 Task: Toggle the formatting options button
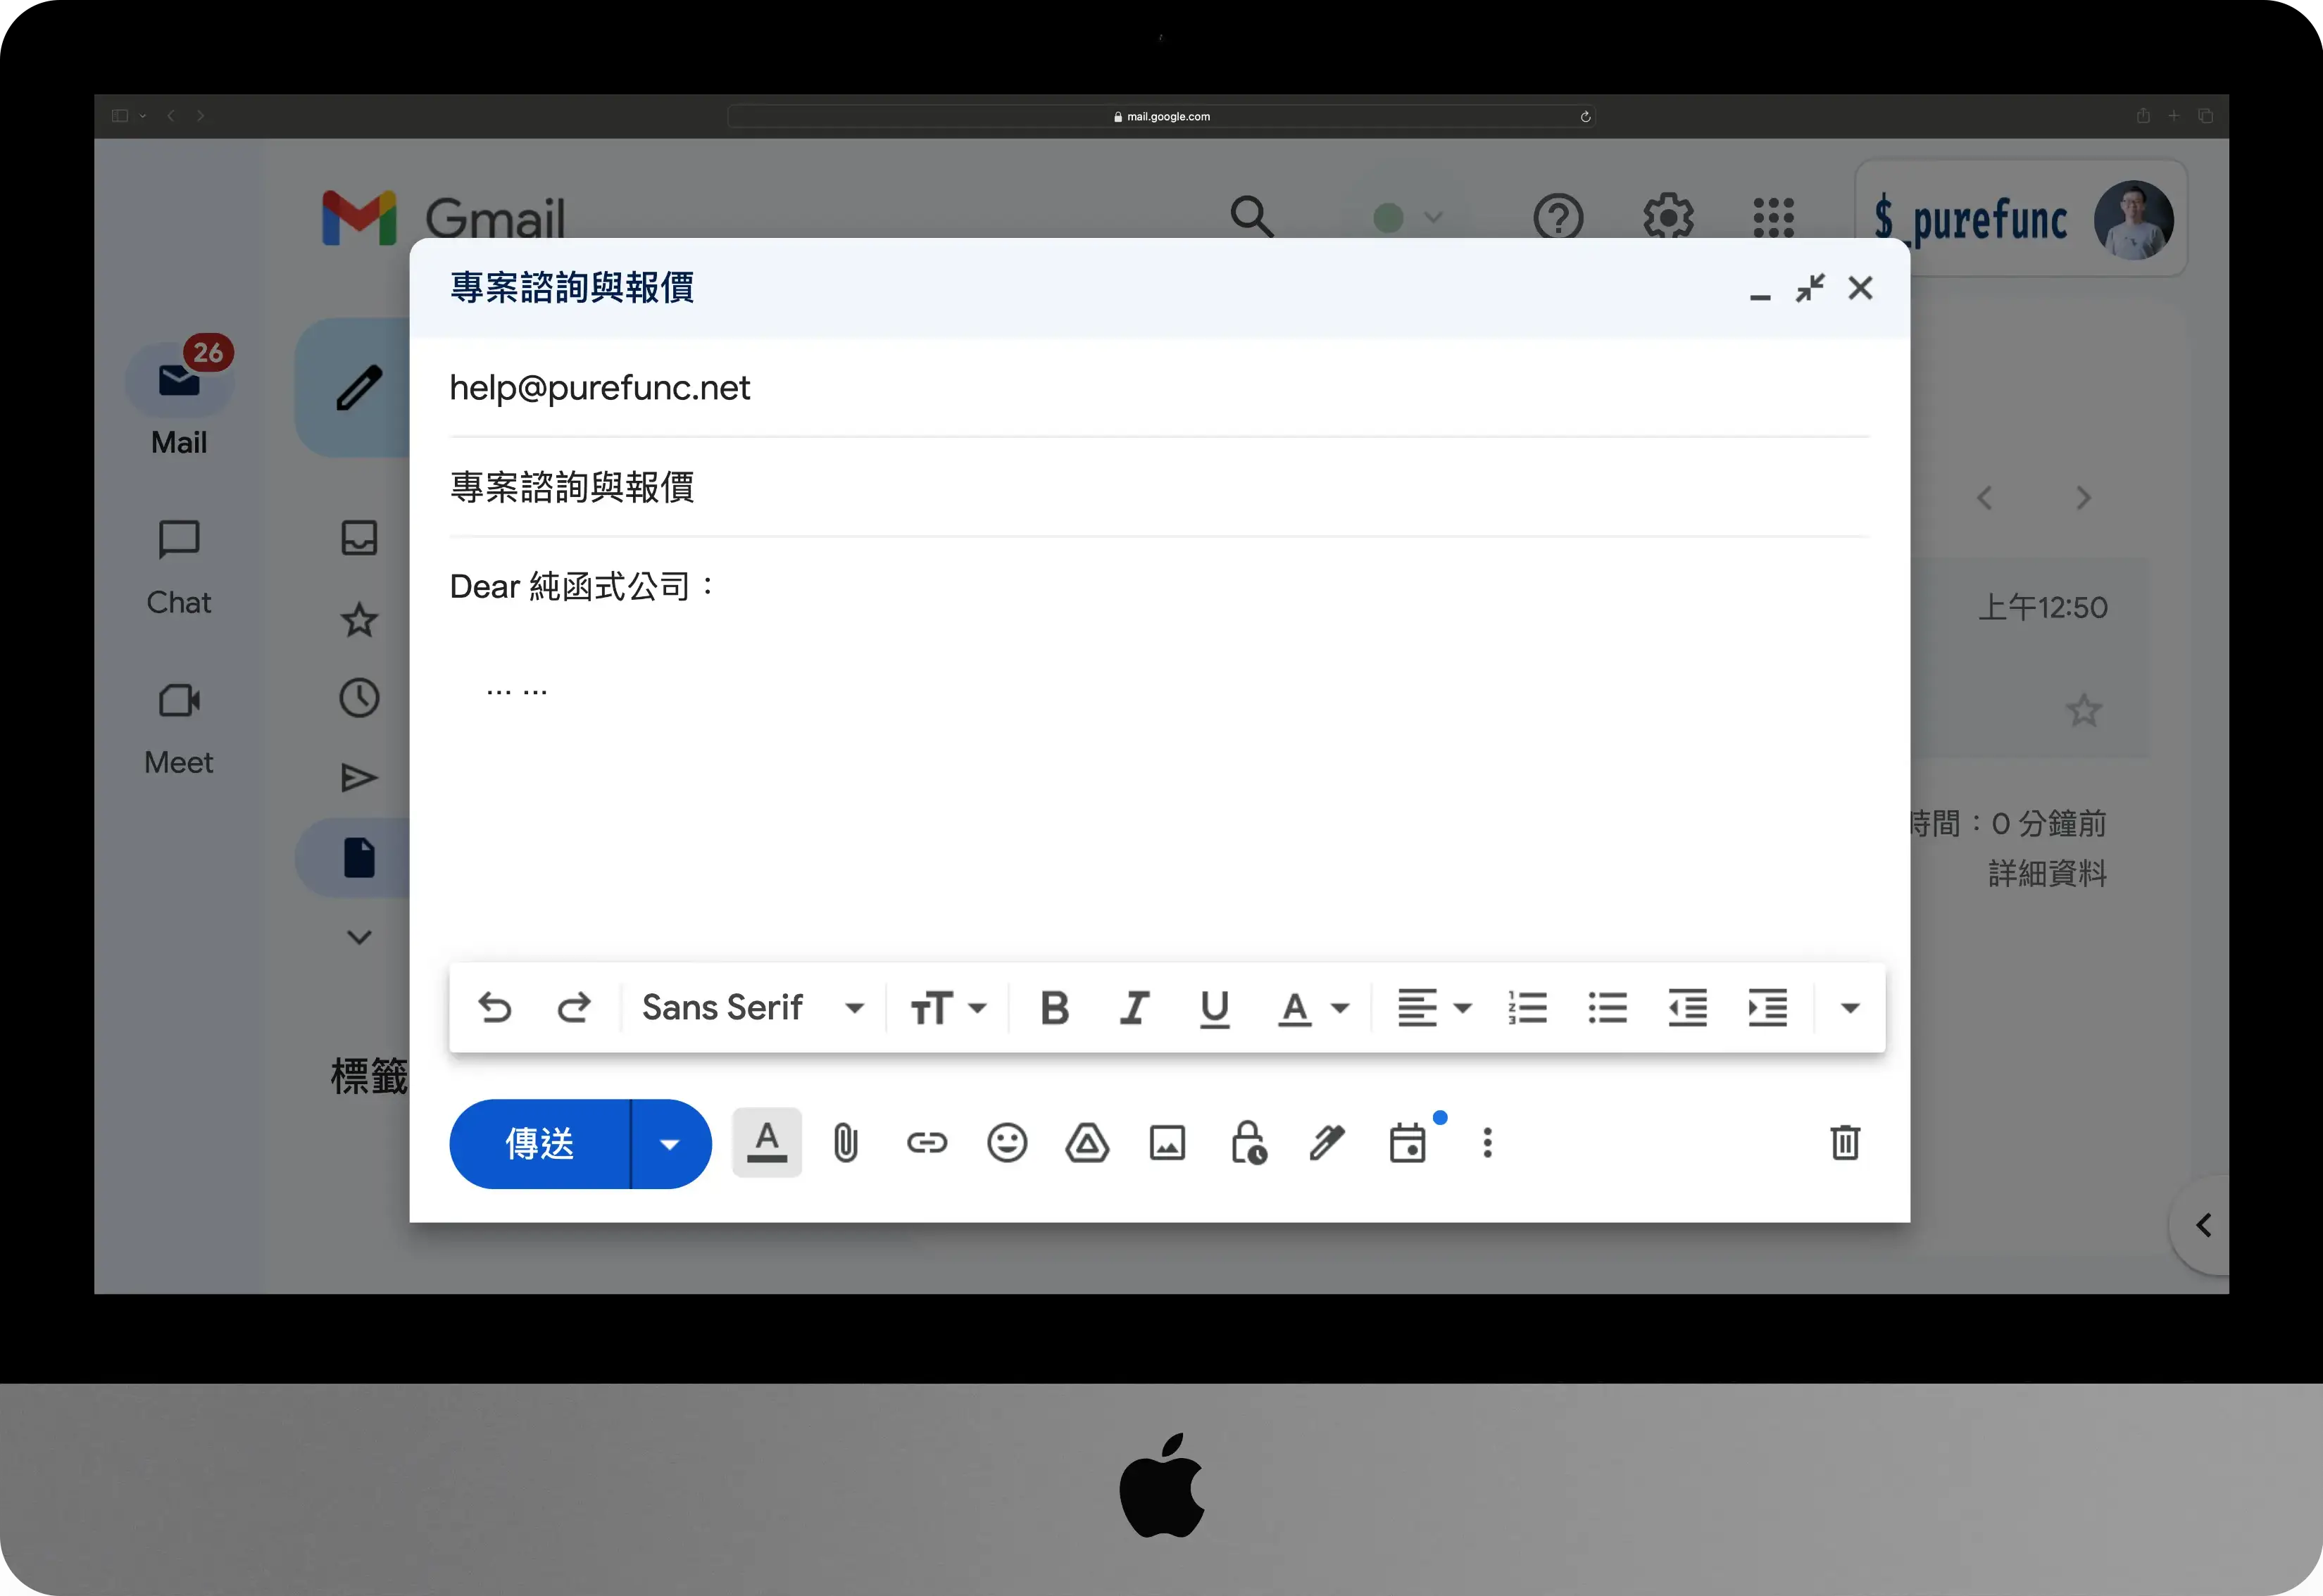(766, 1142)
